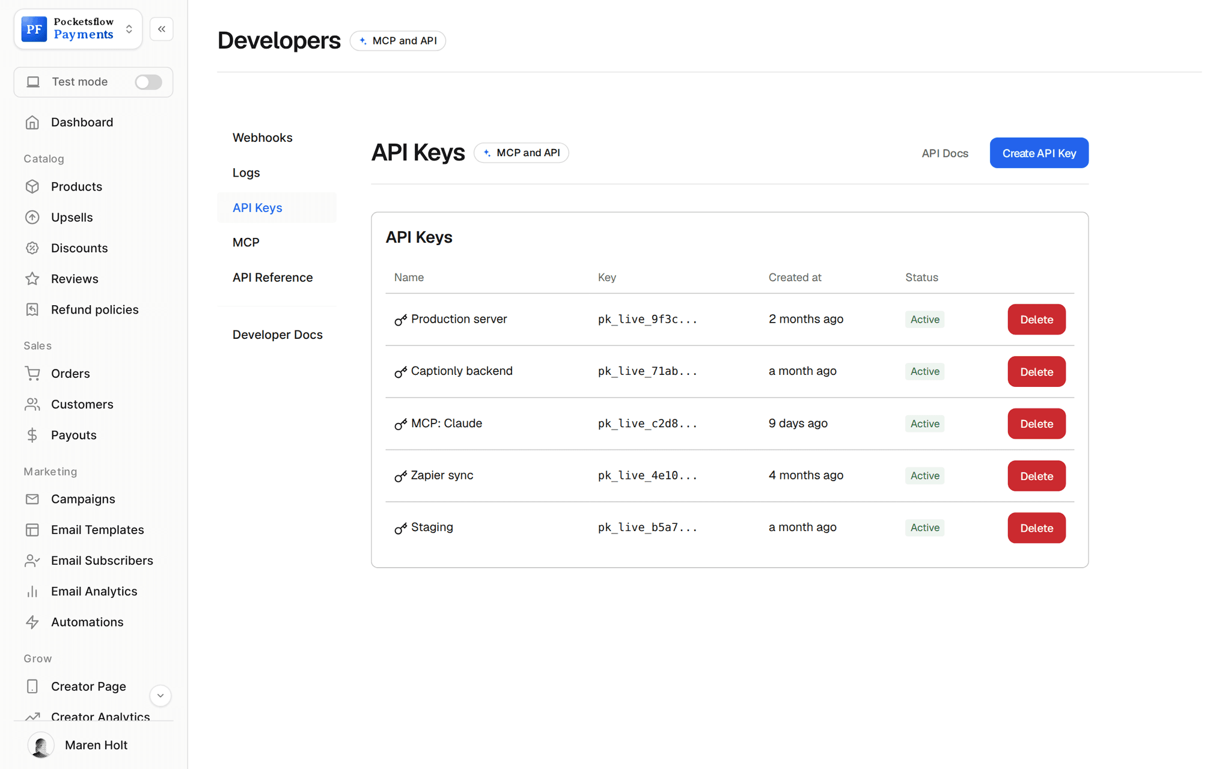Click the Discounts badge icon

[x=32, y=248]
